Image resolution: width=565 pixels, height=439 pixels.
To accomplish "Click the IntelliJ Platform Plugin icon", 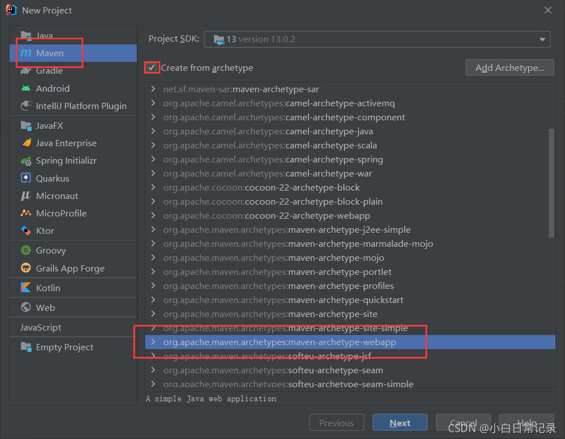I will (26, 106).
